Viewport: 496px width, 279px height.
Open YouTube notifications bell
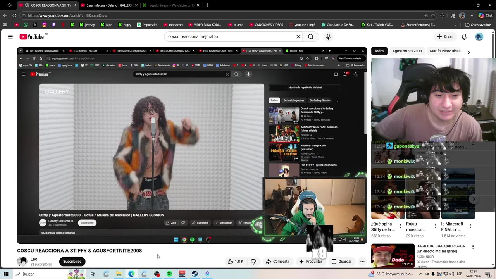click(x=464, y=36)
